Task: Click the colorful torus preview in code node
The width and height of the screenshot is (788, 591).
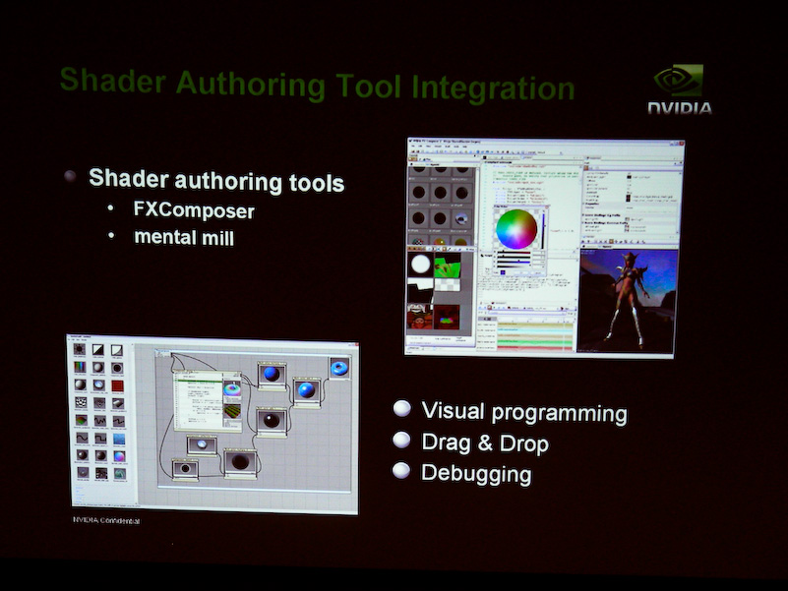Action: tap(231, 390)
